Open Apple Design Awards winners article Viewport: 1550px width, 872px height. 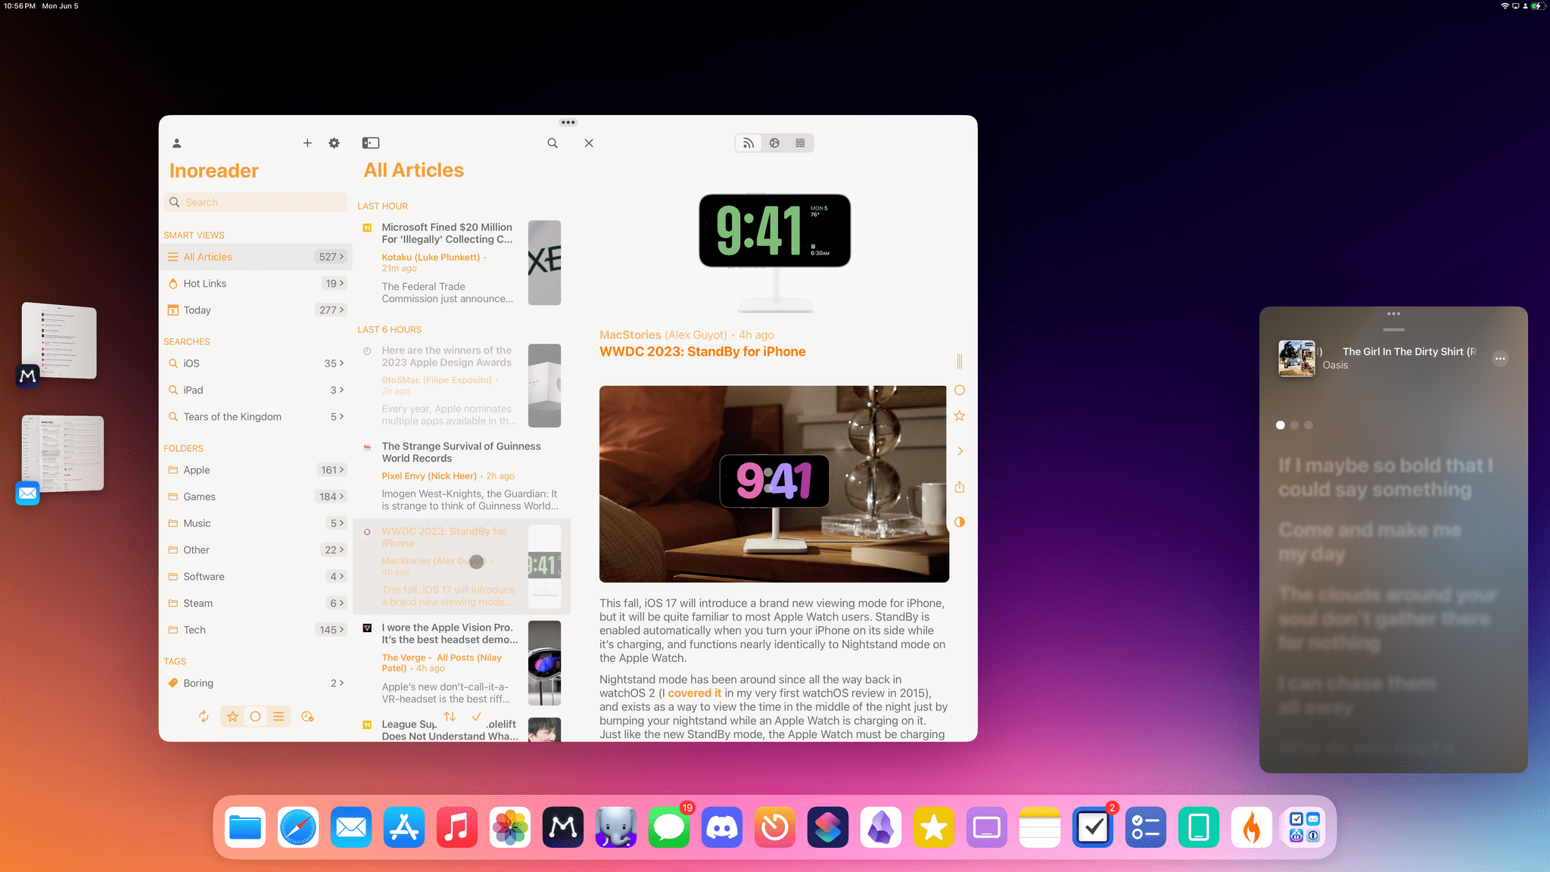[x=461, y=385]
